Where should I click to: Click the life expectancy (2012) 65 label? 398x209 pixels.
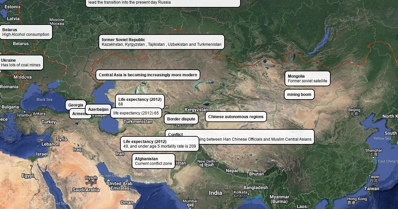(x=136, y=113)
